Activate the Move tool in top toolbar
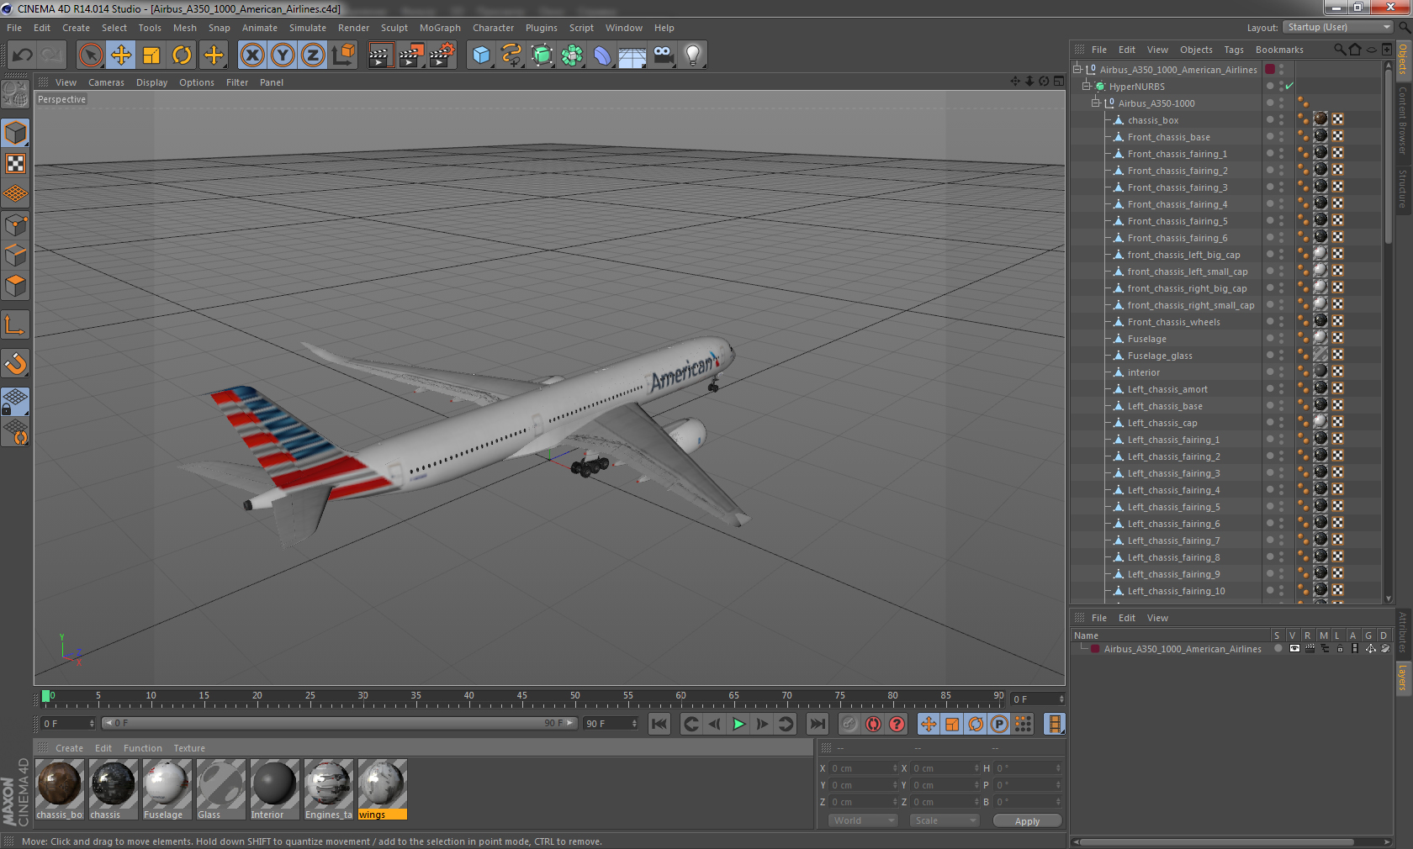 coord(121,55)
